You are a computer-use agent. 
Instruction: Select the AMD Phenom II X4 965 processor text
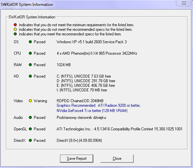[97, 53]
